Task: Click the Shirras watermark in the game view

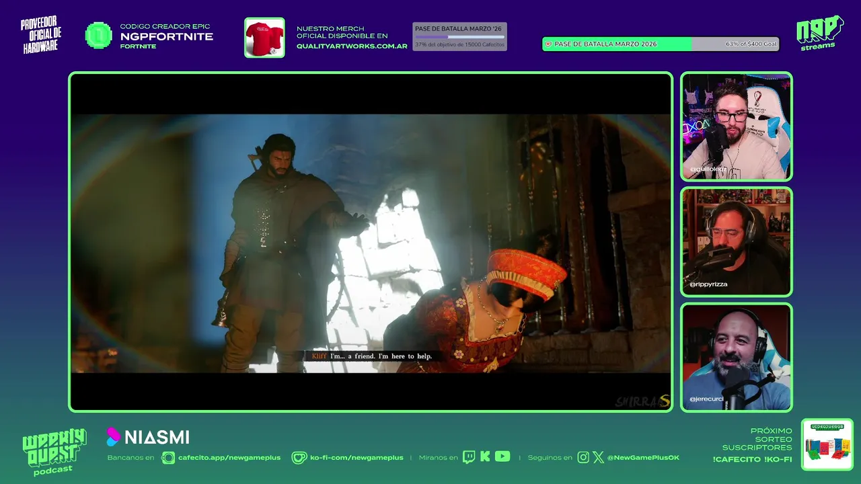Action: 643,401
